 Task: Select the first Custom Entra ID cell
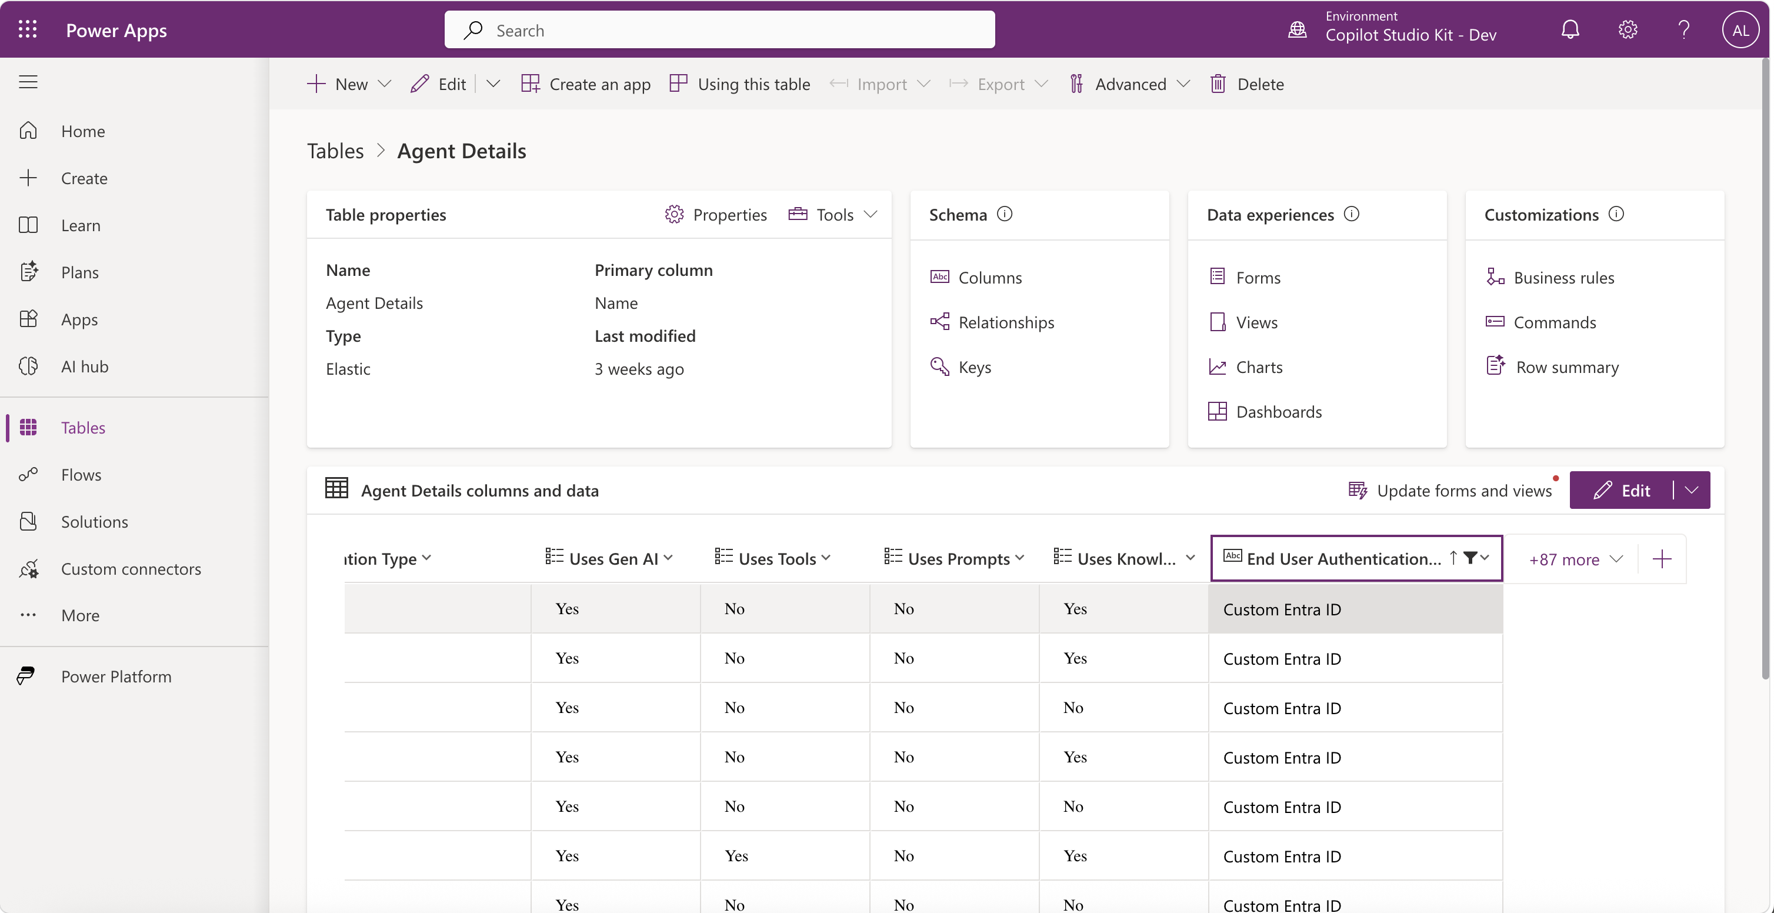point(1355,609)
